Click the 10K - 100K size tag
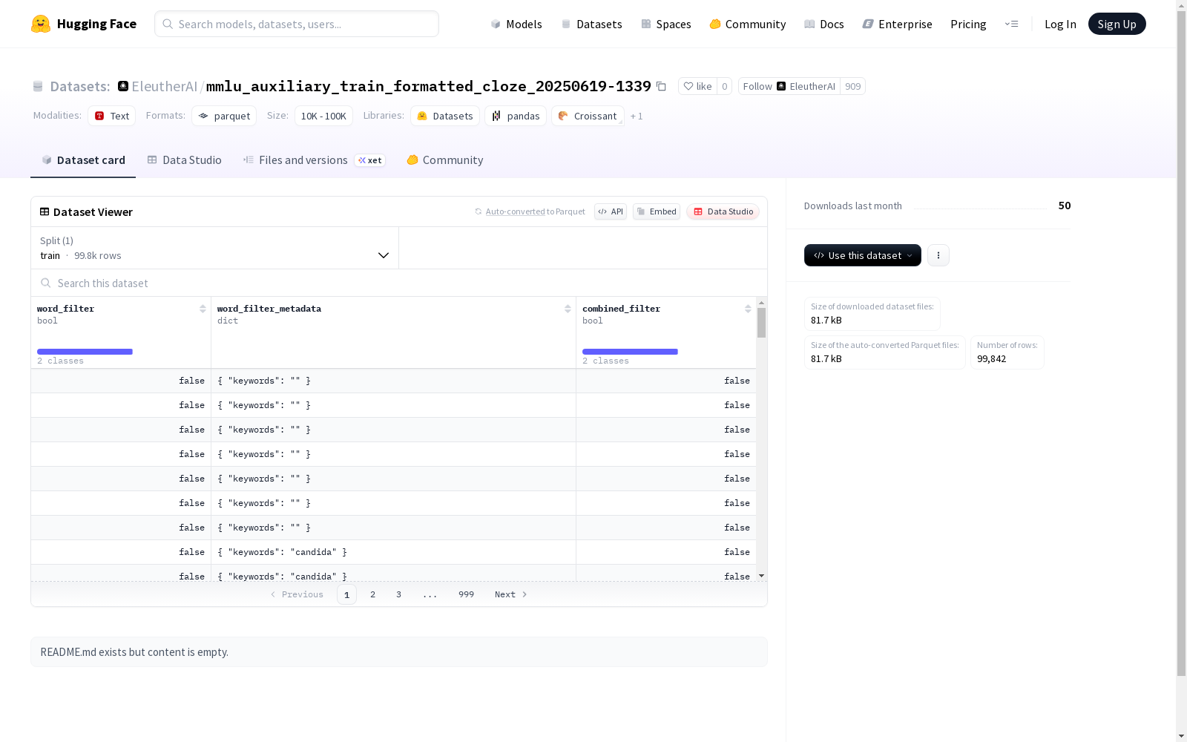The image size is (1187, 742). pyautogui.click(x=323, y=116)
